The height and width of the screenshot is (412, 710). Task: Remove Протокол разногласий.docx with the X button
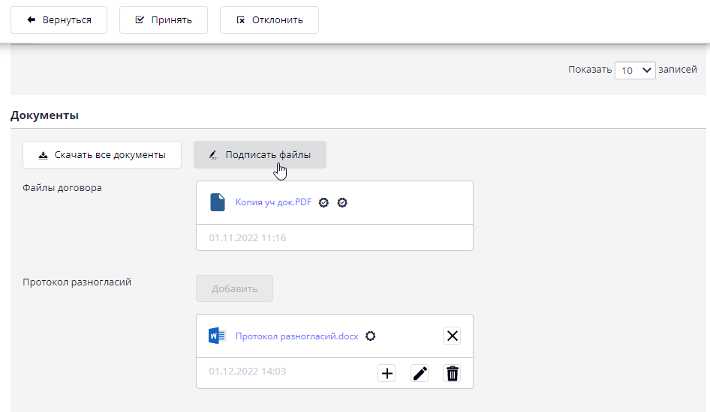coord(452,336)
